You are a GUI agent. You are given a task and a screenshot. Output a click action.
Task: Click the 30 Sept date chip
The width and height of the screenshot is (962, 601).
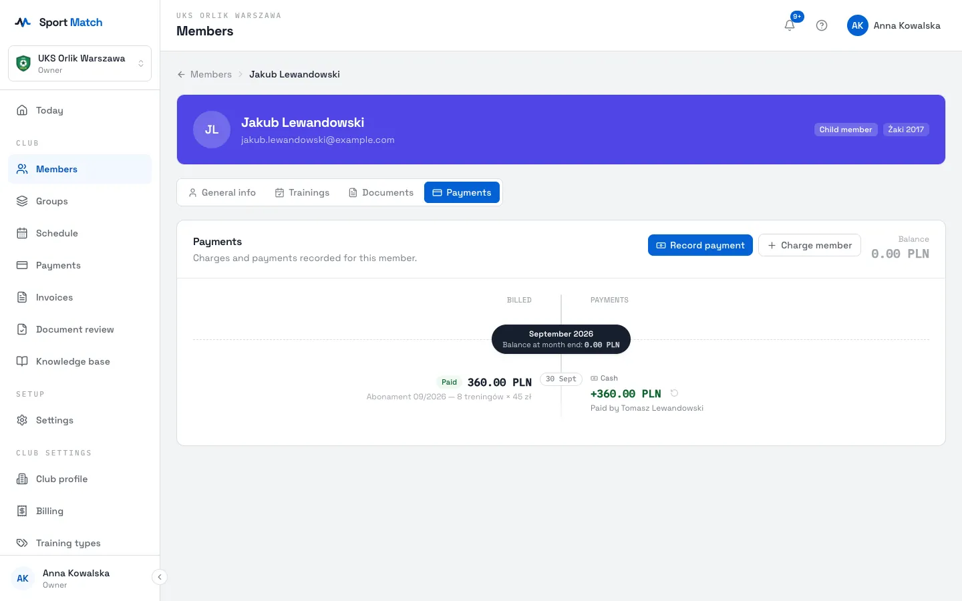click(x=561, y=379)
